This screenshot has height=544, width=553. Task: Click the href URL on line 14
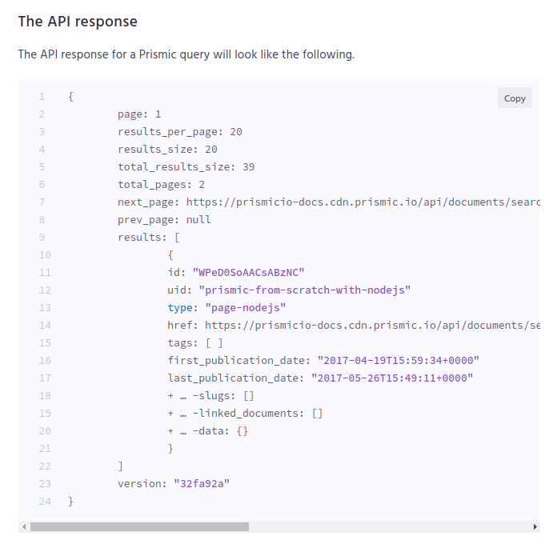372,325
